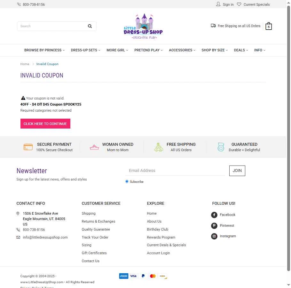Click the envelope icon by the email address

(x=18, y=237)
